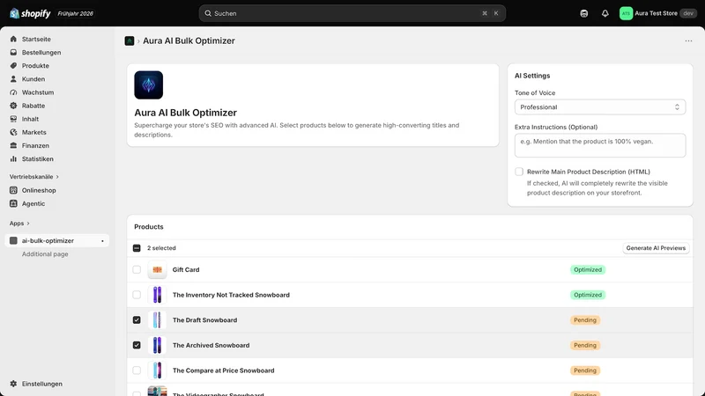Enable Rewrite Main Product Description checkbox
The height and width of the screenshot is (396, 705).
point(519,172)
